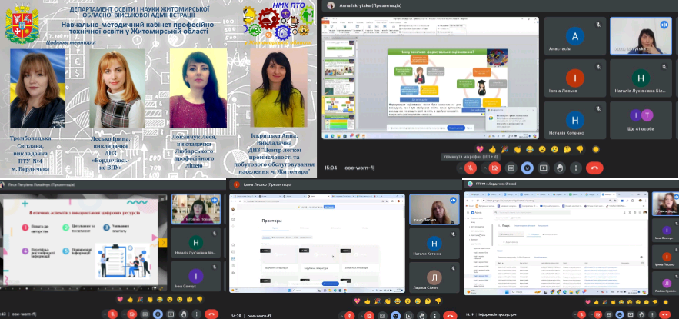Open three-dot more options in 15:04 meeting

click(x=575, y=167)
